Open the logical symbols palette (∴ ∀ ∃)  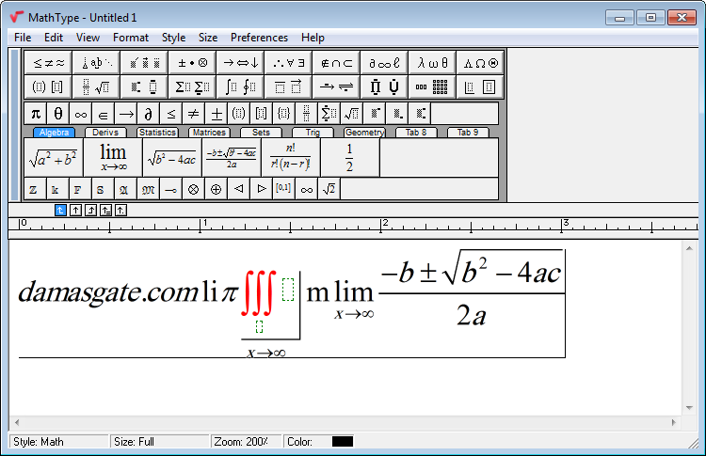point(289,62)
